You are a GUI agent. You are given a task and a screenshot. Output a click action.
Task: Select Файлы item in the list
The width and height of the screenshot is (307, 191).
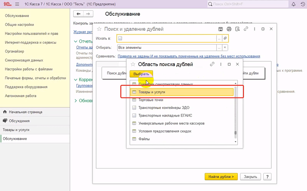[x=144, y=139]
